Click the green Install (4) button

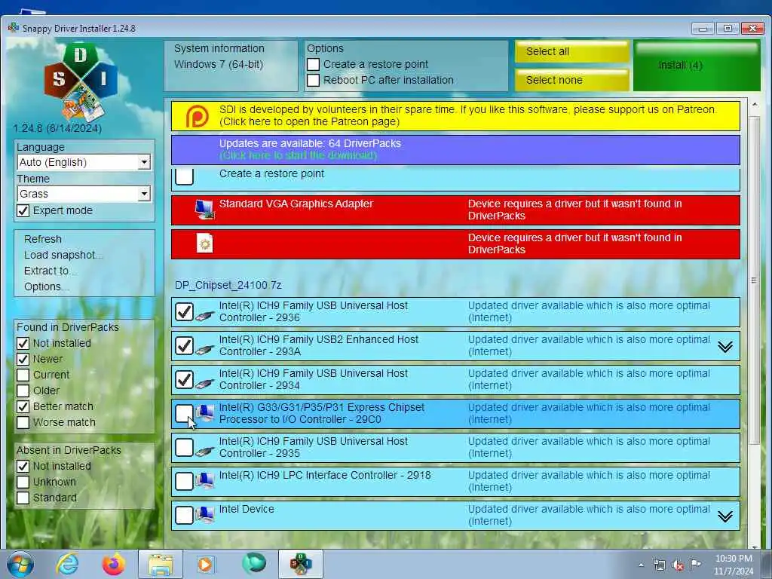coord(697,66)
